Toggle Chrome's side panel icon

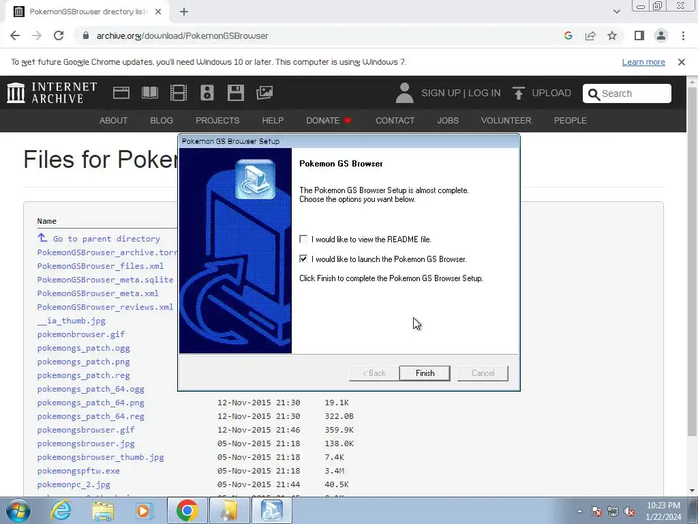(639, 35)
